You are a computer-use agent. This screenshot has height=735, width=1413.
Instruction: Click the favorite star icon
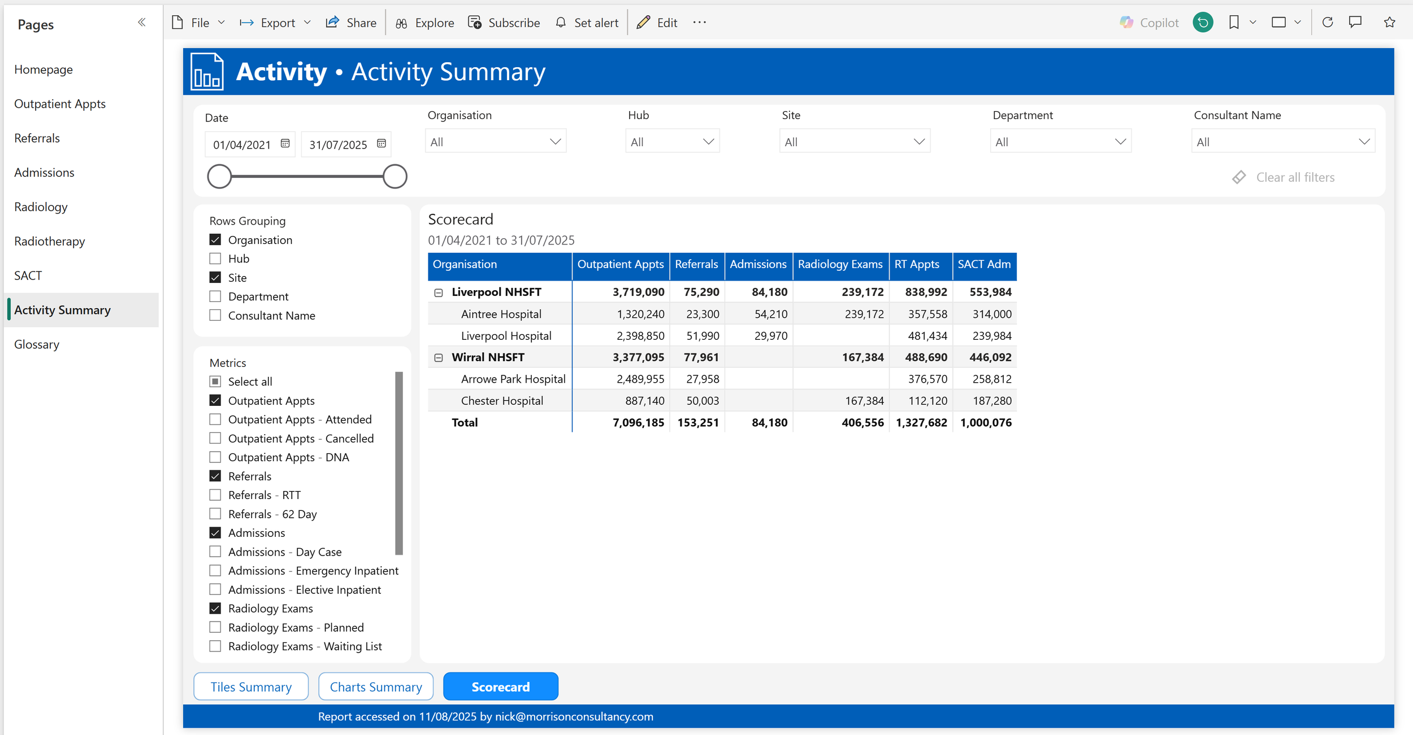tap(1389, 23)
